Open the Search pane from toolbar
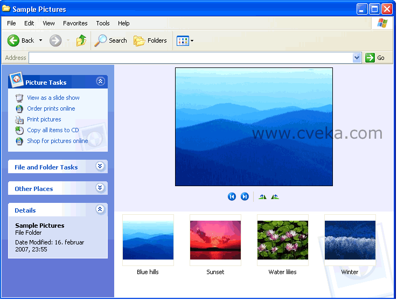 coord(111,40)
